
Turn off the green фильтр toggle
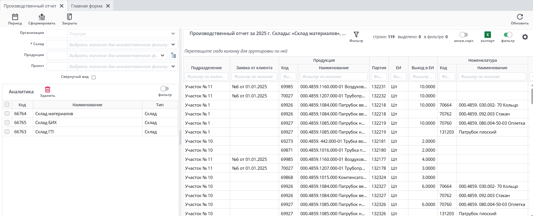508,35
